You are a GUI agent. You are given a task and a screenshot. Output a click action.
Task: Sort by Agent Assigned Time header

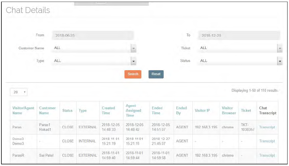(133, 110)
